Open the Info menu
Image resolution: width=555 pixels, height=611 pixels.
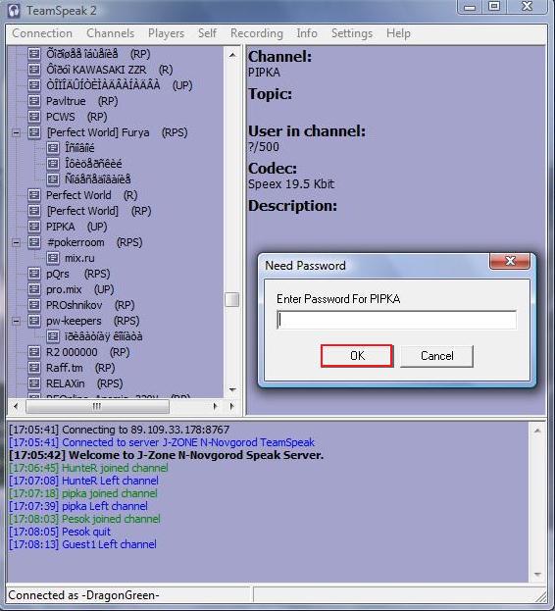pyautogui.click(x=307, y=33)
